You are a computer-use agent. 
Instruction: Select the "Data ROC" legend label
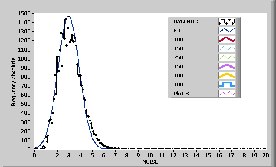pos(186,21)
